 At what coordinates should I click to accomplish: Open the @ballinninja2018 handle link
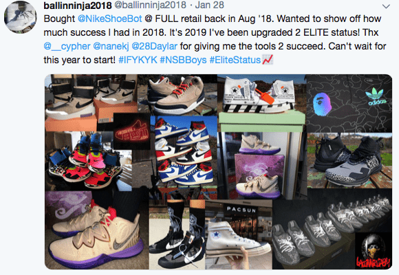(150, 5)
